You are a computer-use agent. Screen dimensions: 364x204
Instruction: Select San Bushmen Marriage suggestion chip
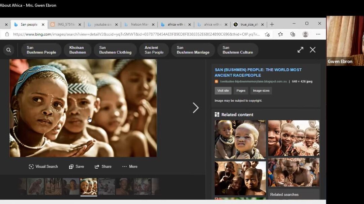193,50
